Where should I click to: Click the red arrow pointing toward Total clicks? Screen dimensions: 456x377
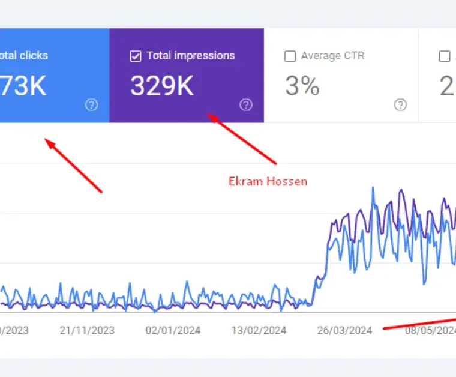74,166
